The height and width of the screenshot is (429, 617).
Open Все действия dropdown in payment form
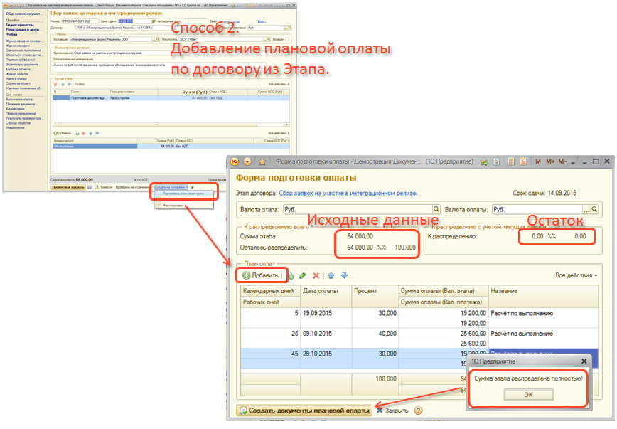[576, 275]
